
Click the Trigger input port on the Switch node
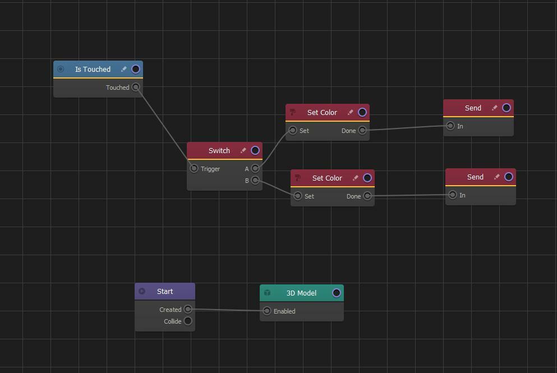[194, 168]
